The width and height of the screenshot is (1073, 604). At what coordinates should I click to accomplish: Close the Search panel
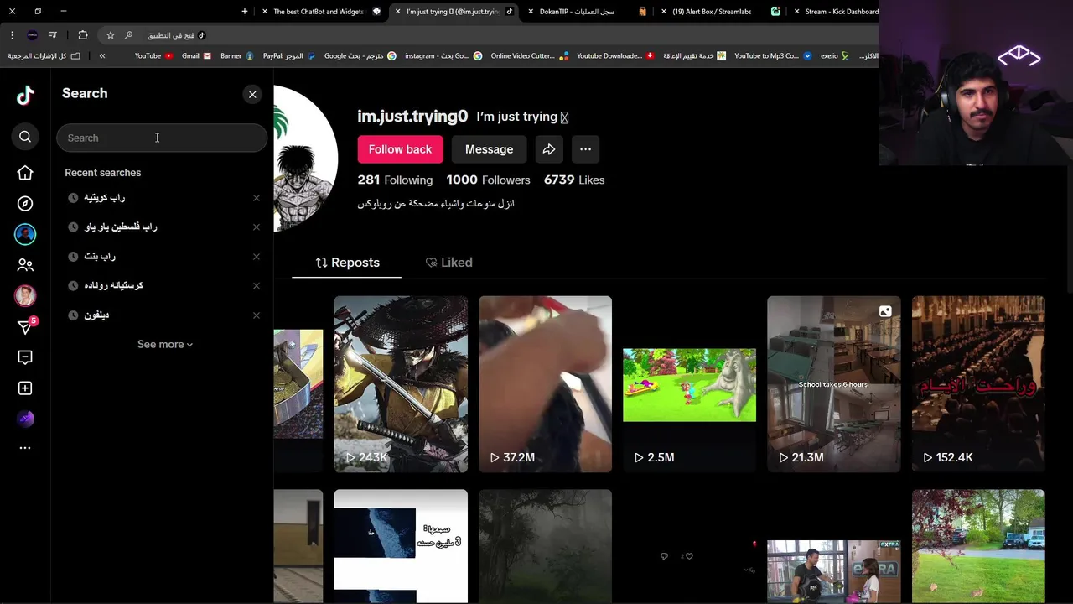tap(252, 94)
